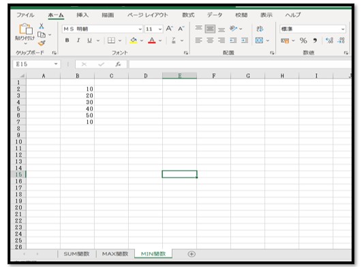Click the Increase Decimal icon

click(x=329, y=40)
